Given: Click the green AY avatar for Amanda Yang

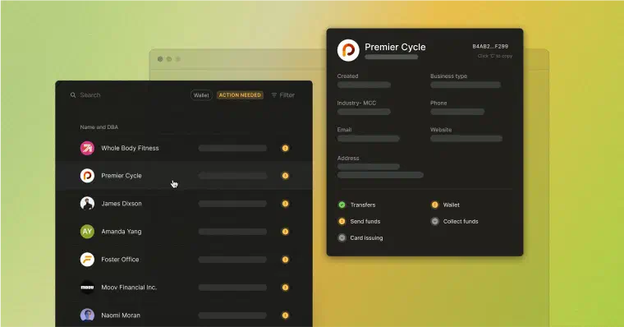Looking at the screenshot, I should coord(87,232).
